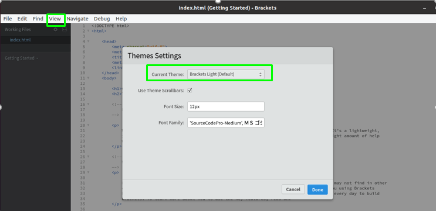Click the Done button
Viewport: 436px width, 211px height.
pos(317,190)
